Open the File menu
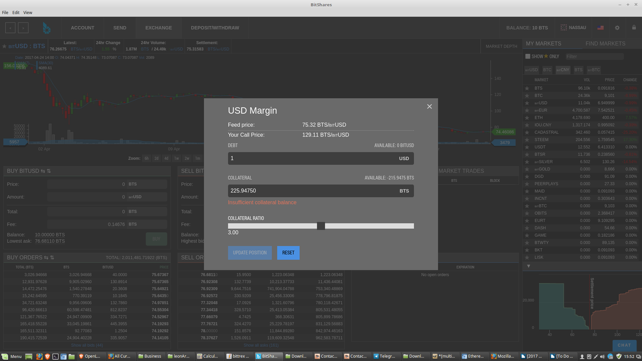This screenshot has height=361, width=642. coord(5,13)
